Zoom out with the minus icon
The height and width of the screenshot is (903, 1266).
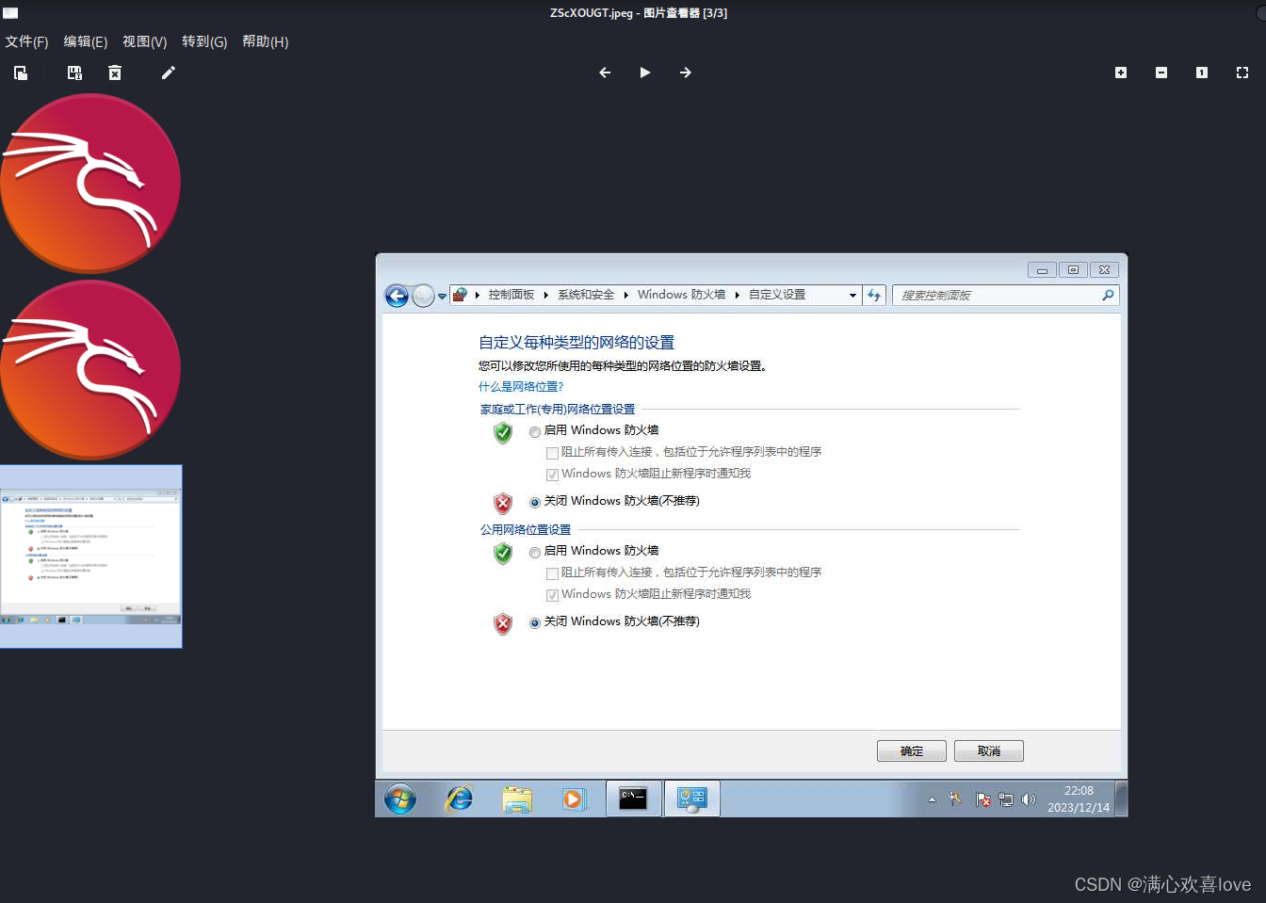tap(1161, 73)
